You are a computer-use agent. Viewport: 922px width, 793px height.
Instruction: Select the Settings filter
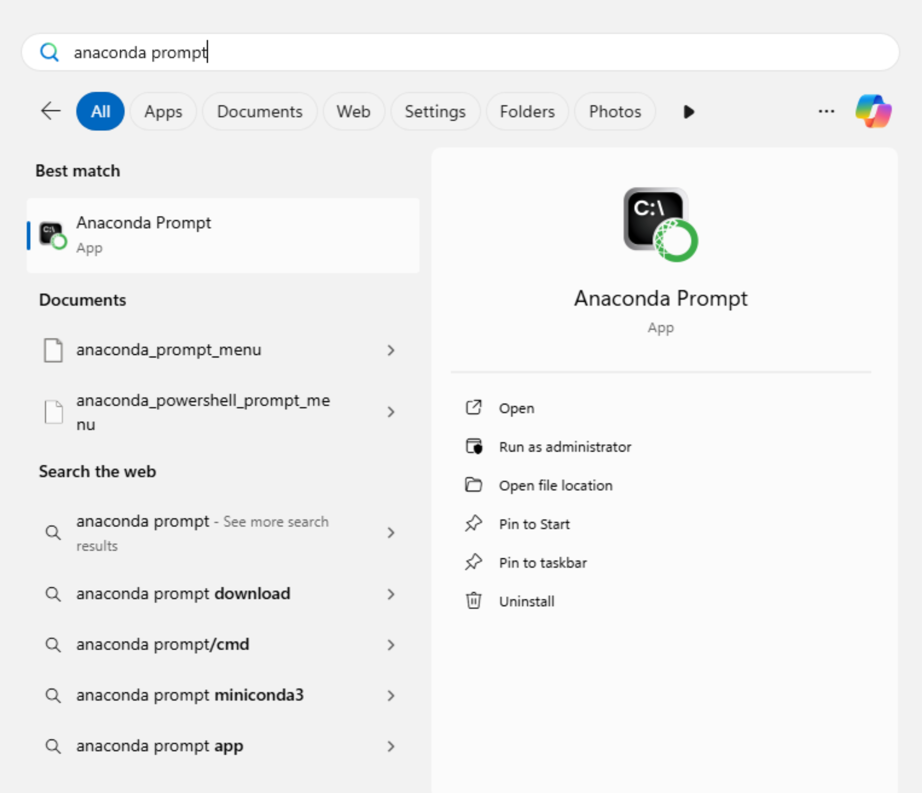pos(435,111)
